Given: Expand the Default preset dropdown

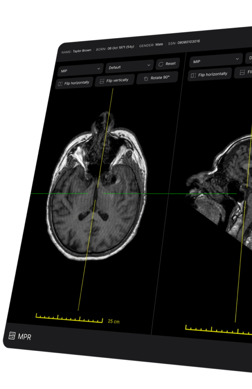Looking at the screenshot, I should (129, 66).
